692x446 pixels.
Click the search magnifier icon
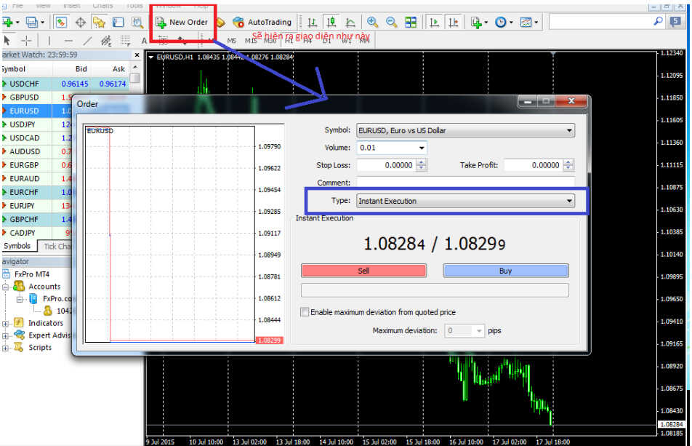click(659, 22)
